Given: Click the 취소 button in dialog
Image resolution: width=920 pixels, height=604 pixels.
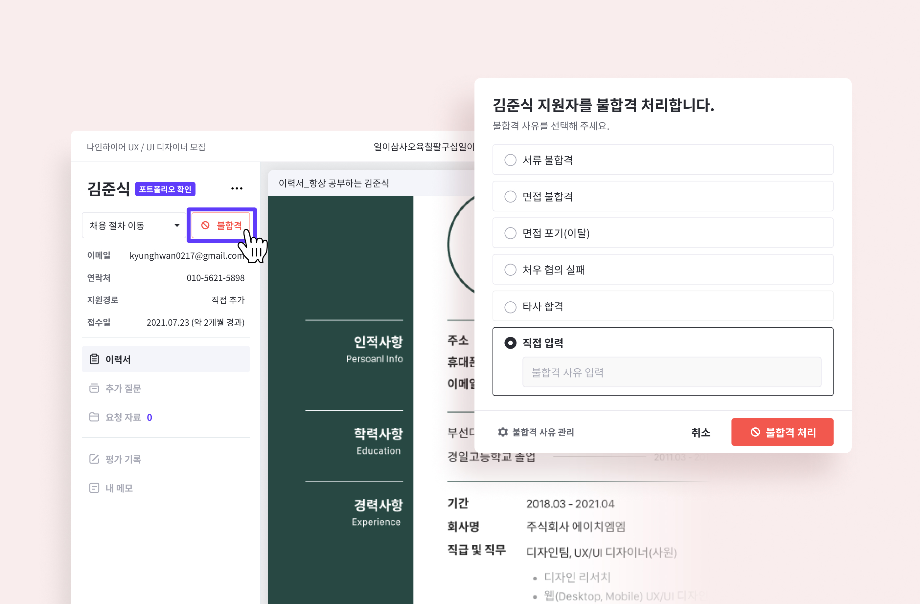Looking at the screenshot, I should (701, 432).
